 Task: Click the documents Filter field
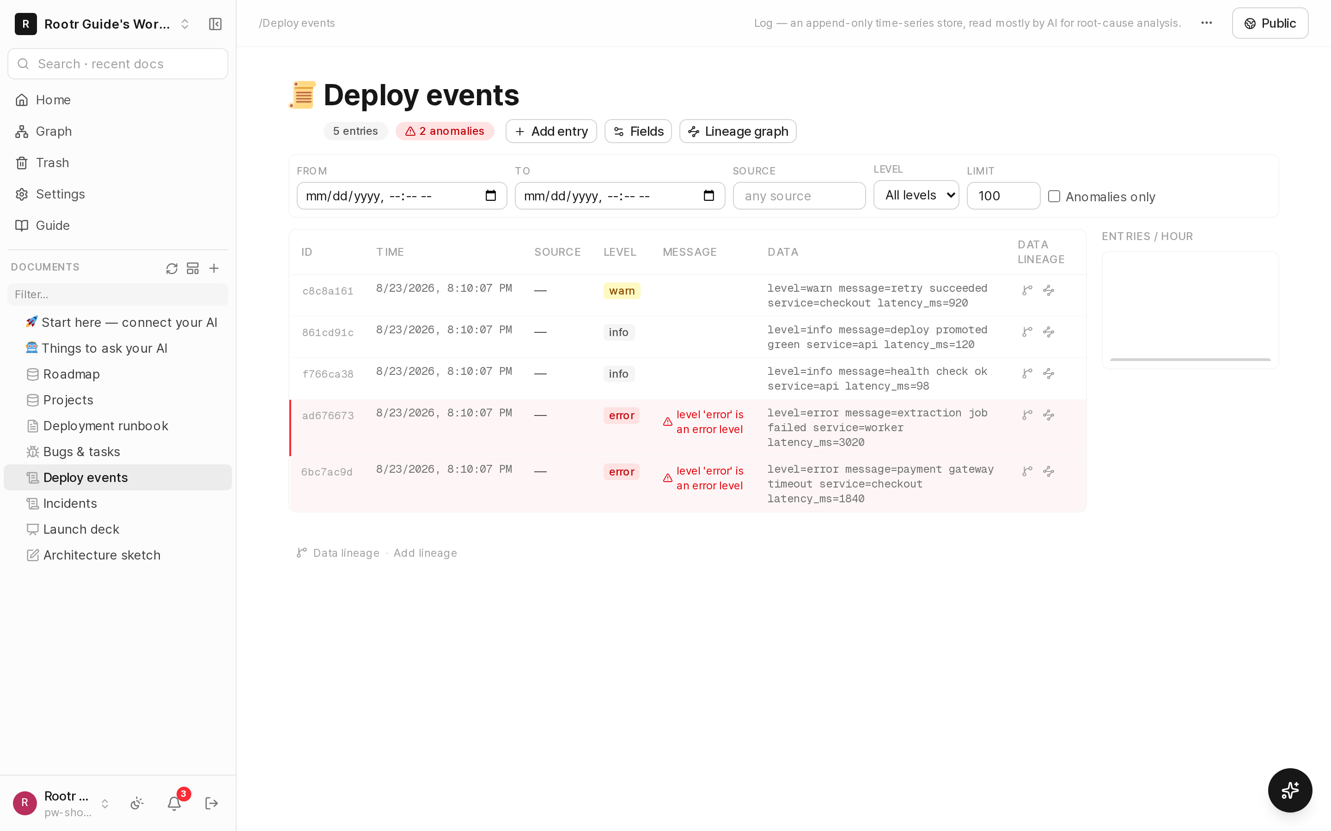point(118,295)
